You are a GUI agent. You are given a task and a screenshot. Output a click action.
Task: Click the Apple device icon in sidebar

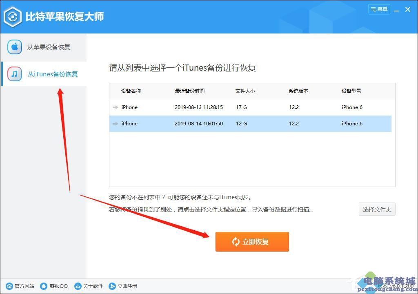click(x=15, y=47)
